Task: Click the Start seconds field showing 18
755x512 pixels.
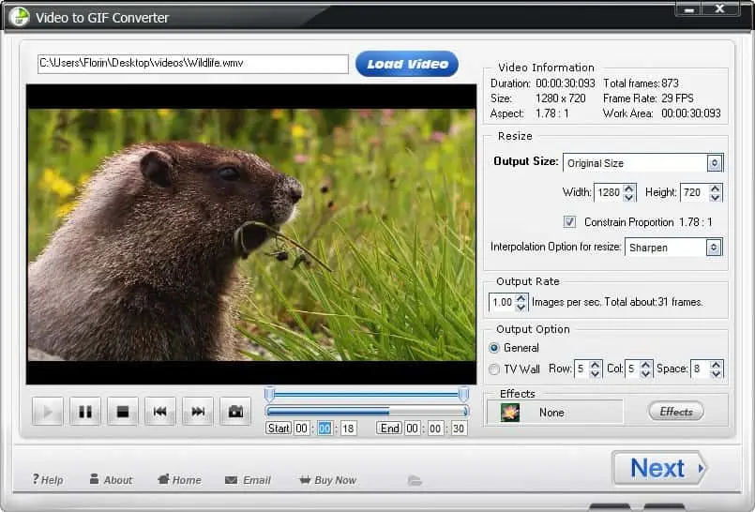Action: [348, 429]
